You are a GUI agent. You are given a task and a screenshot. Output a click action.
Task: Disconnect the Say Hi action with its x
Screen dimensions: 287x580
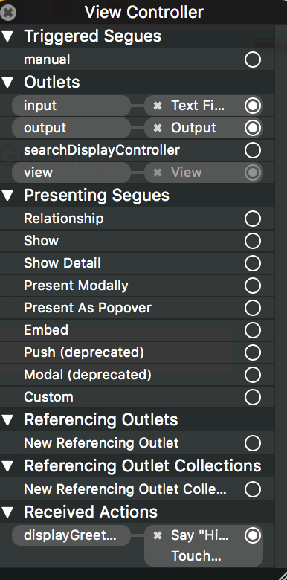click(158, 535)
